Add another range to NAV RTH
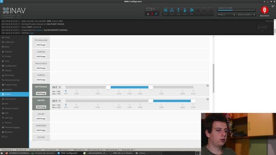276x155 pixels. pos(41,107)
